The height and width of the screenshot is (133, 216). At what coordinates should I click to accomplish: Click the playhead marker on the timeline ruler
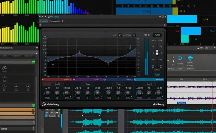point(212,82)
